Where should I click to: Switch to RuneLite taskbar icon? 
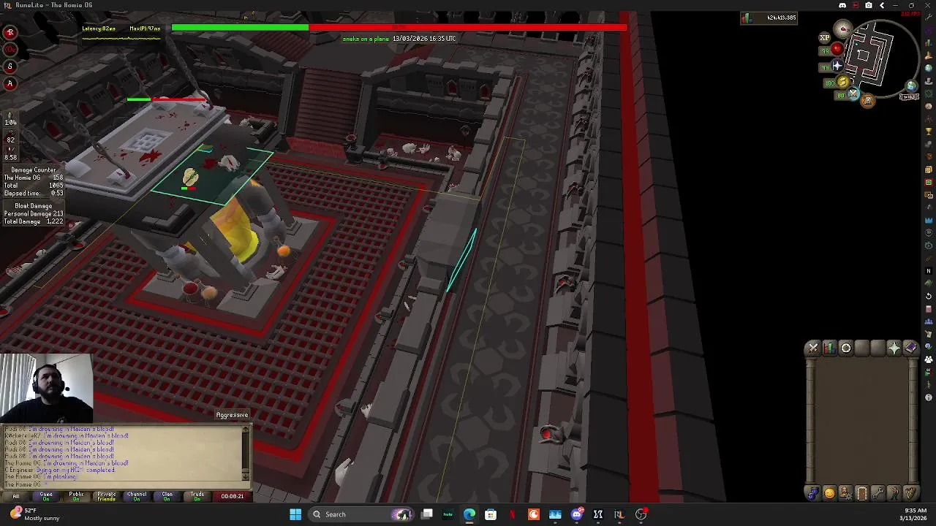tap(619, 514)
